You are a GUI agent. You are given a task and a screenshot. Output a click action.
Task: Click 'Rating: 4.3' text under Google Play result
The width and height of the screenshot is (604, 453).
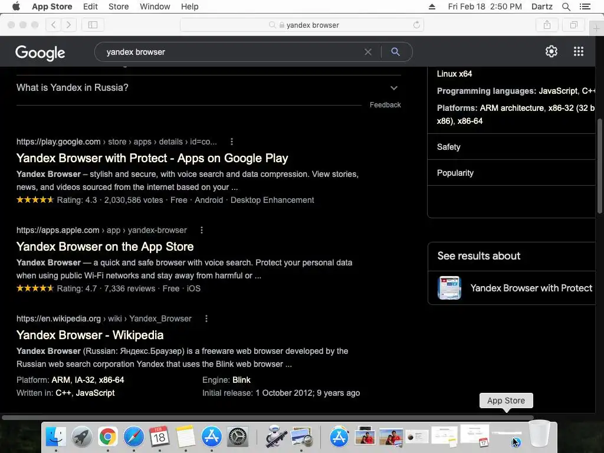(x=77, y=201)
